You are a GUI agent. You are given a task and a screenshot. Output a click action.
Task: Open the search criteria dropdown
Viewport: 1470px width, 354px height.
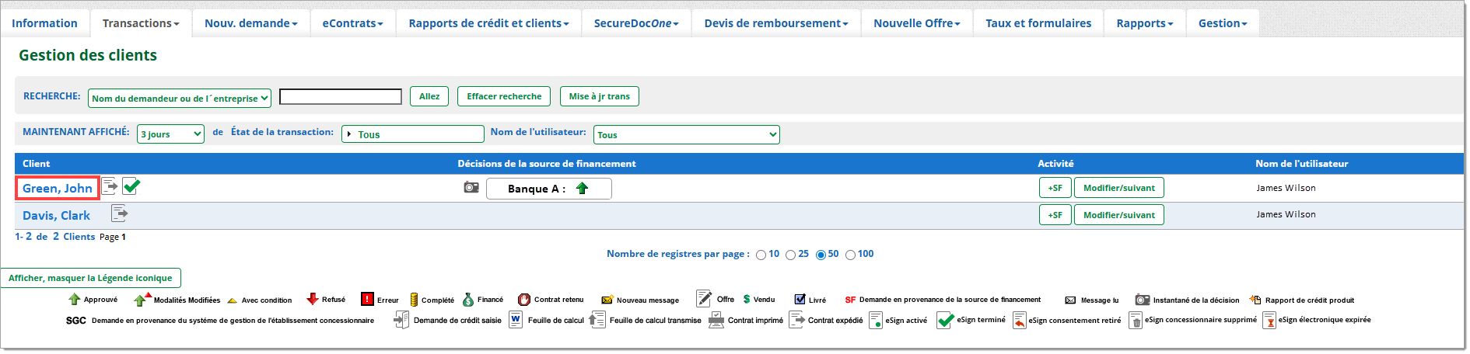pos(180,98)
